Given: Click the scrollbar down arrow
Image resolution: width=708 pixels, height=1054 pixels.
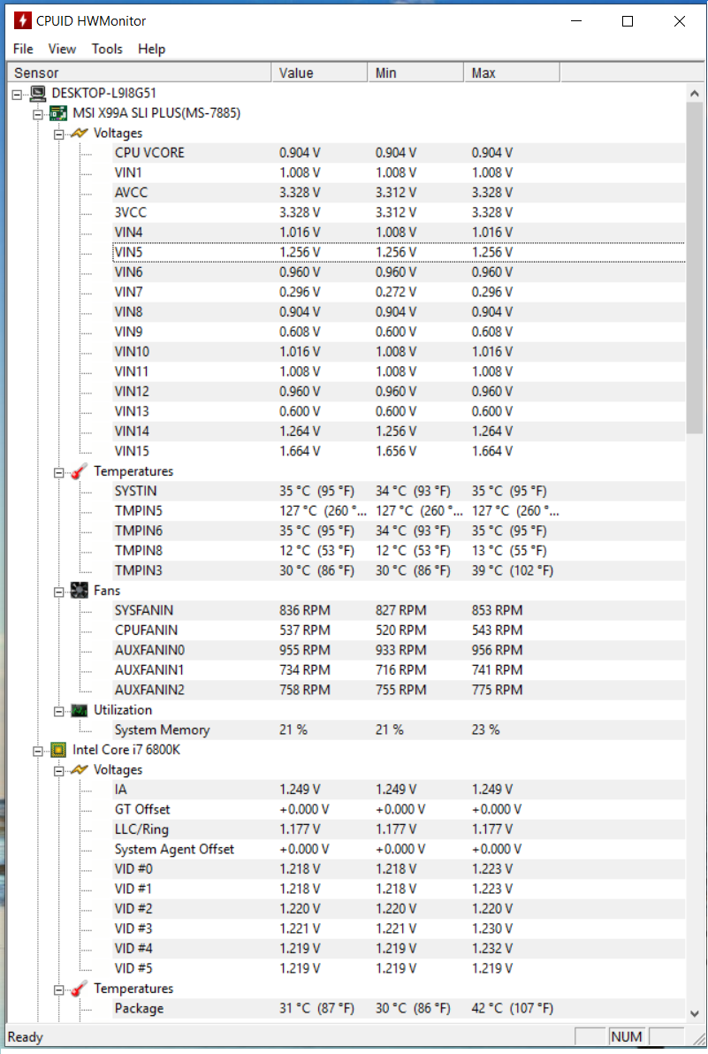Looking at the screenshot, I should coord(695,1013).
